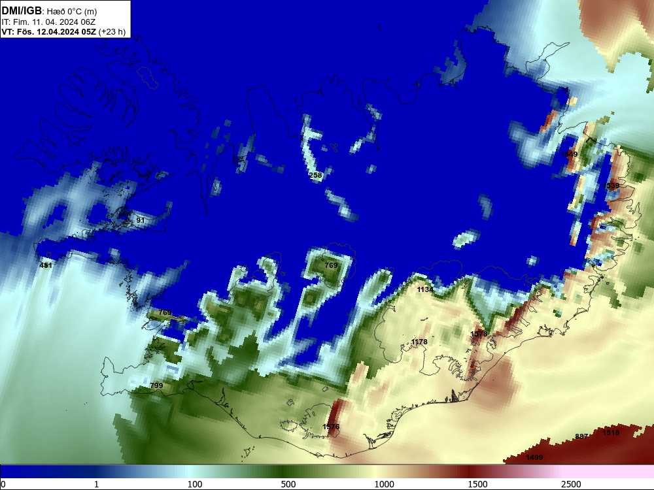Click the '(+23 h)' forecast offset text
654x490 pixels.
click(112, 31)
